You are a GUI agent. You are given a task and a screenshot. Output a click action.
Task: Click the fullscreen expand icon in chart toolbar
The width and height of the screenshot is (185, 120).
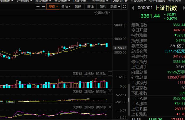point(125,6)
